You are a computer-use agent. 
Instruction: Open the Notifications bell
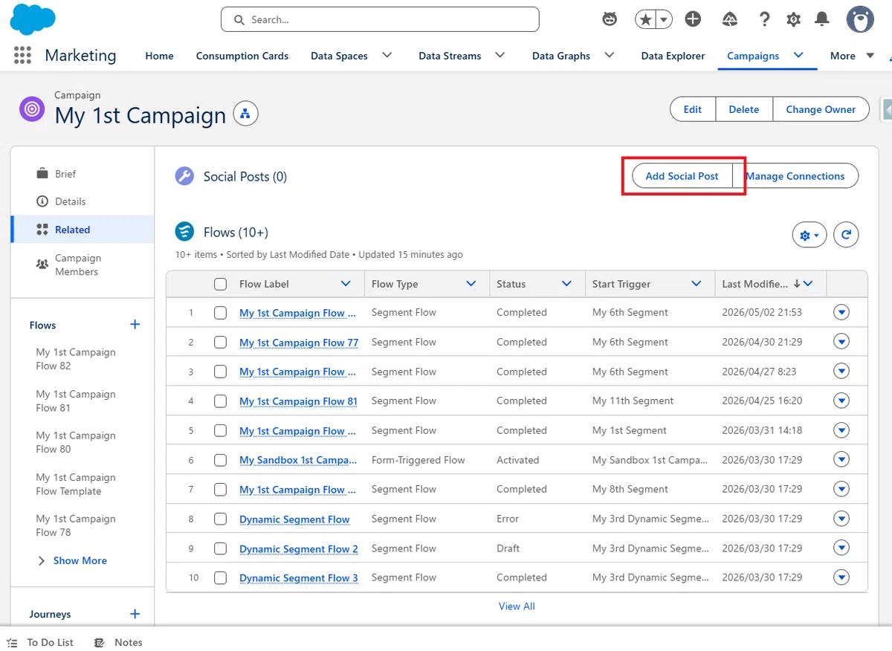pyautogui.click(x=822, y=19)
